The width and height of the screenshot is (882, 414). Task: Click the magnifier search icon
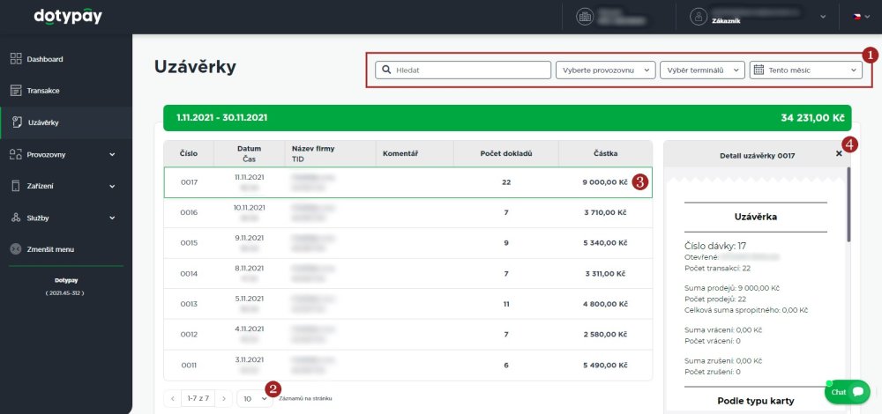click(x=386, y=70)
